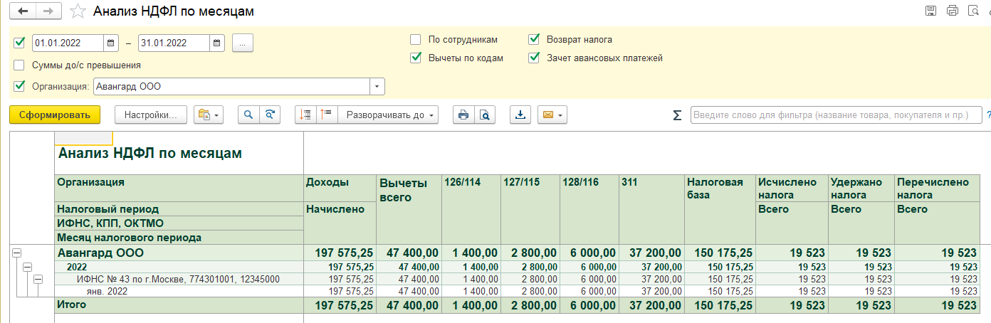Click the Find magnifier icon in toolbar
Viewport: 991px width, 323px height.
pos(248,115)
